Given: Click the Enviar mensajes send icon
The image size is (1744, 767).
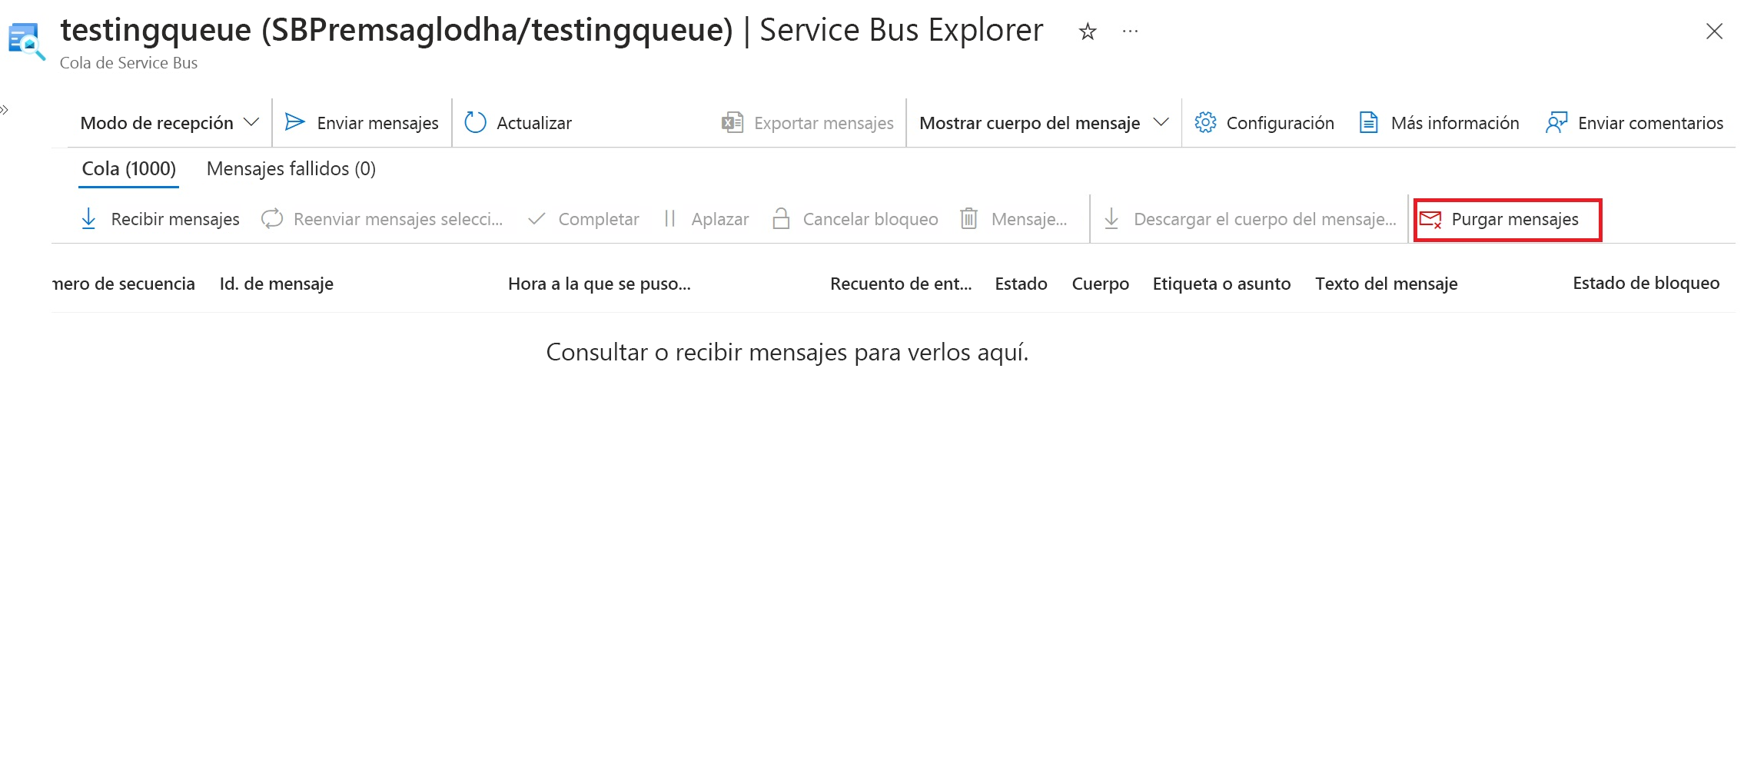Looking at the screenshot, I should click(295, 122).
